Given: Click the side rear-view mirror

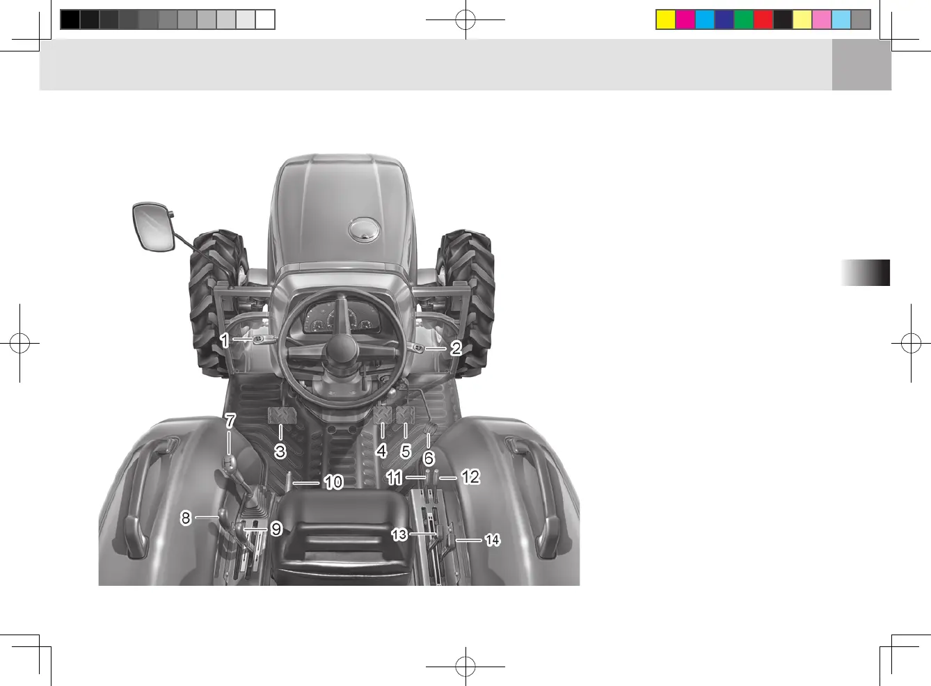Looking at the screenshot, I should (x=154, y=227).
